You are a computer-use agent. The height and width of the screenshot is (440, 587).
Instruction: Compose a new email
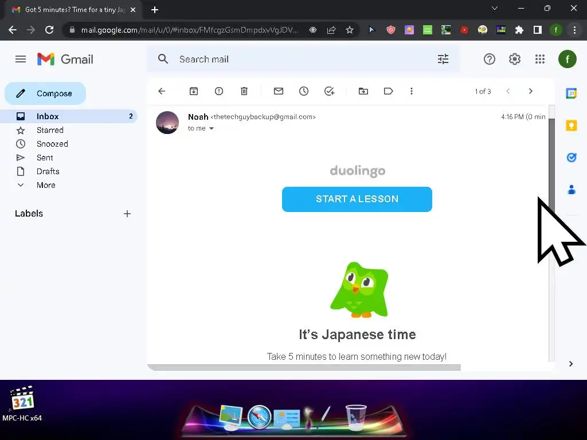tap(45, 93)
